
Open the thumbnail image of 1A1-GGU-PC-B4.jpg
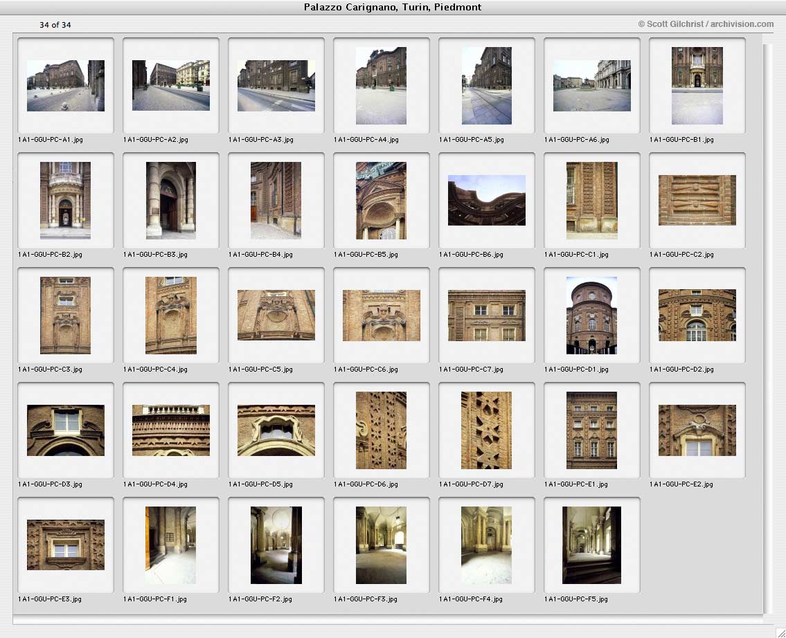(x=276, y=200)
